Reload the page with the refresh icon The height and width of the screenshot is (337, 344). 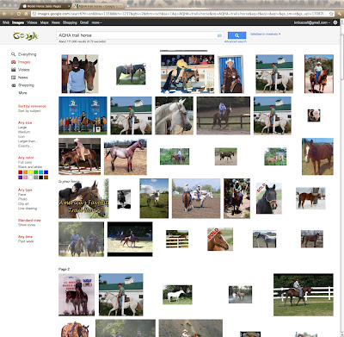19,14
